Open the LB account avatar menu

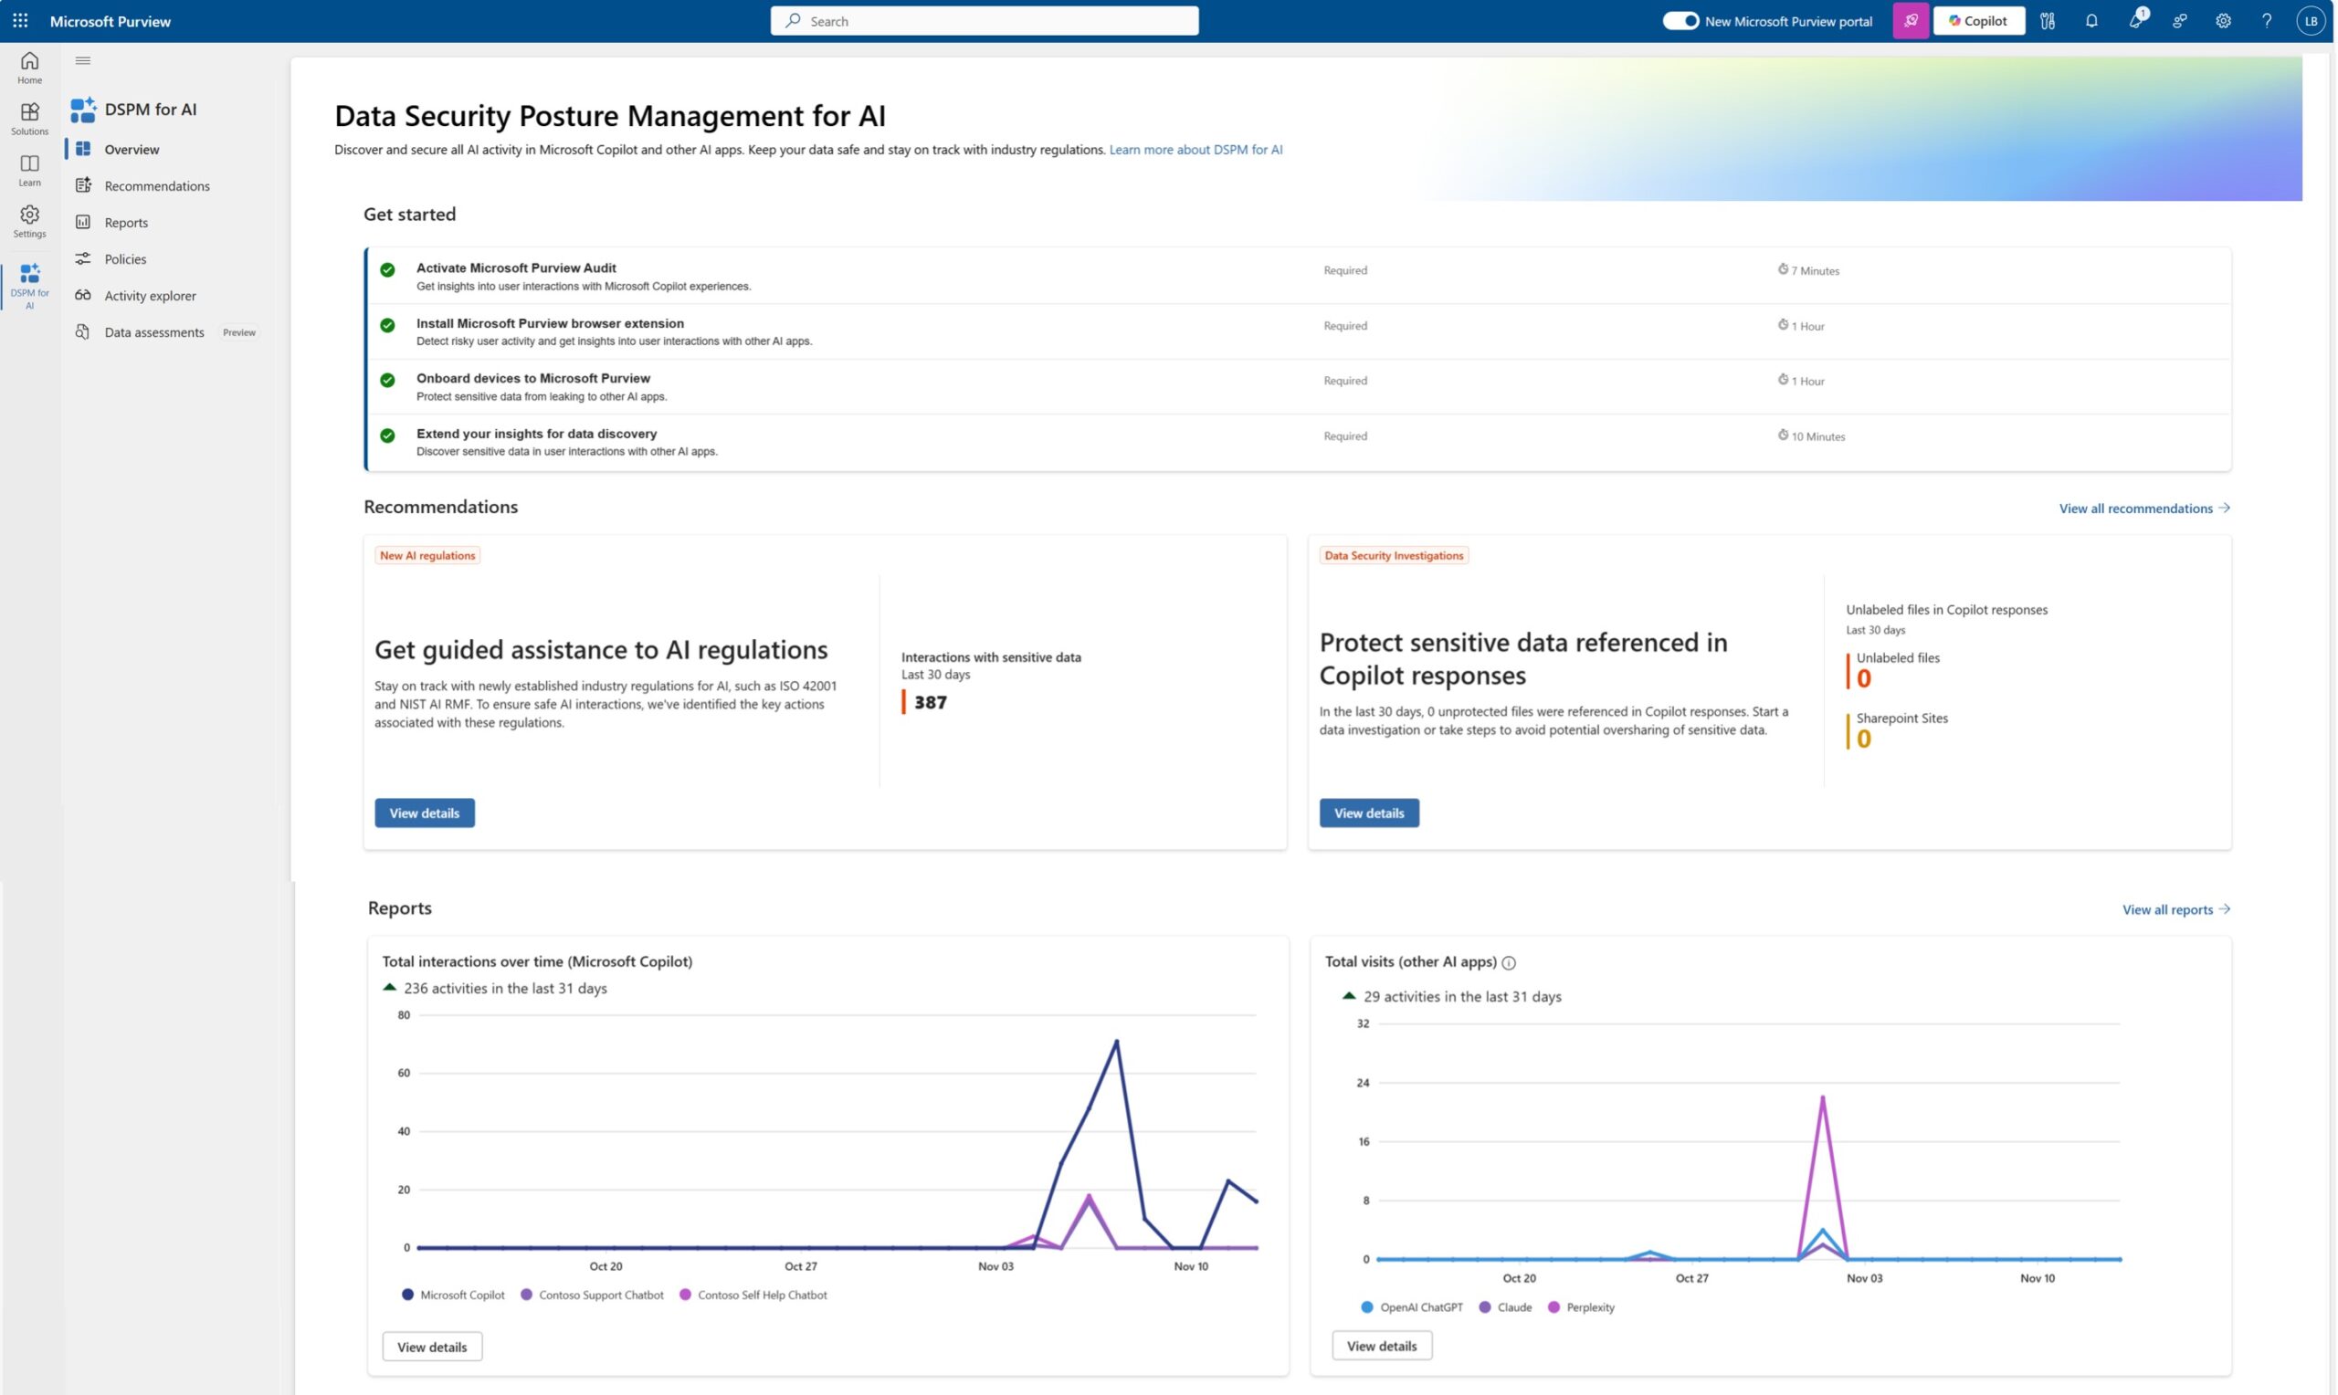coord(2311,20)
